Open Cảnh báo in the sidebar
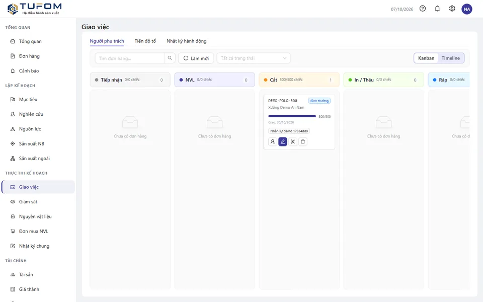The height and width of the screenshot is (302, 483). tap(38, 71)
